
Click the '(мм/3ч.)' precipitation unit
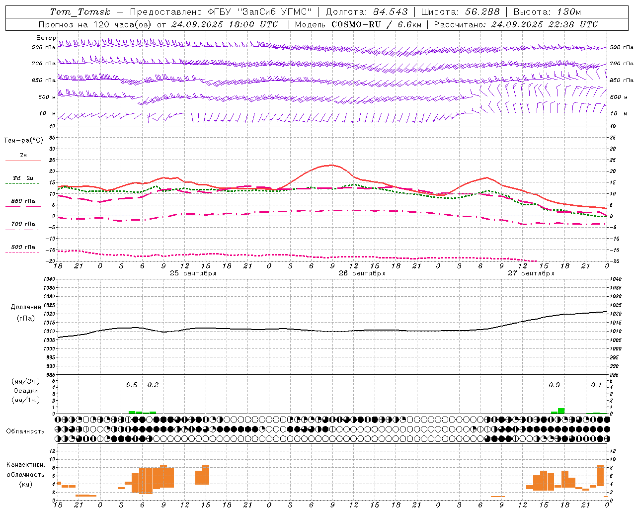[x=26, y=381]
